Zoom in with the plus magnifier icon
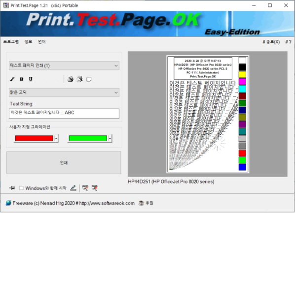 point(95,188)
